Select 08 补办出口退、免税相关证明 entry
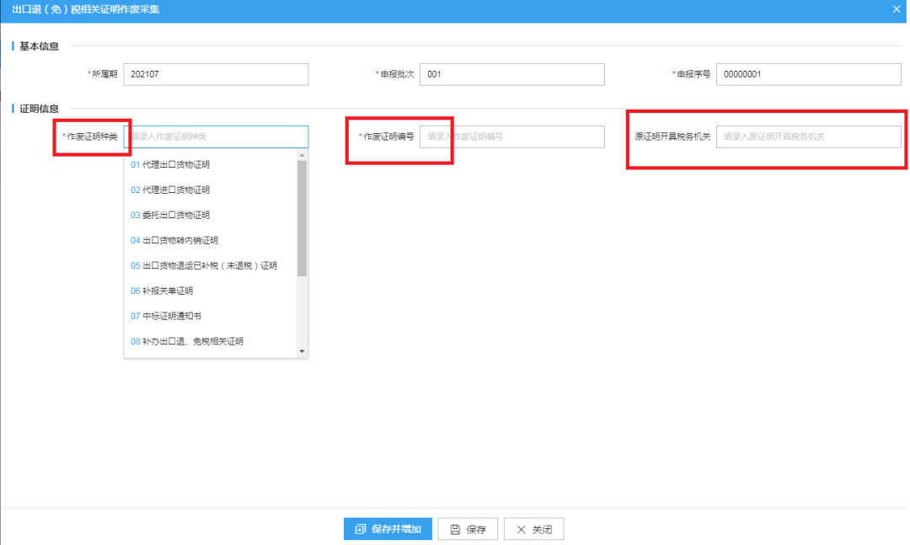Screen dimensions: 910x545 click(210, 341)
